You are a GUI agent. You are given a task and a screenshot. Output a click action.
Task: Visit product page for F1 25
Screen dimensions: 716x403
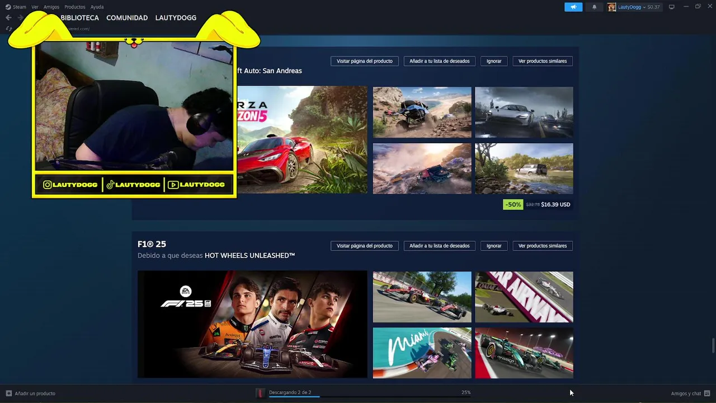pyautogui.click(x=365, y=246)
